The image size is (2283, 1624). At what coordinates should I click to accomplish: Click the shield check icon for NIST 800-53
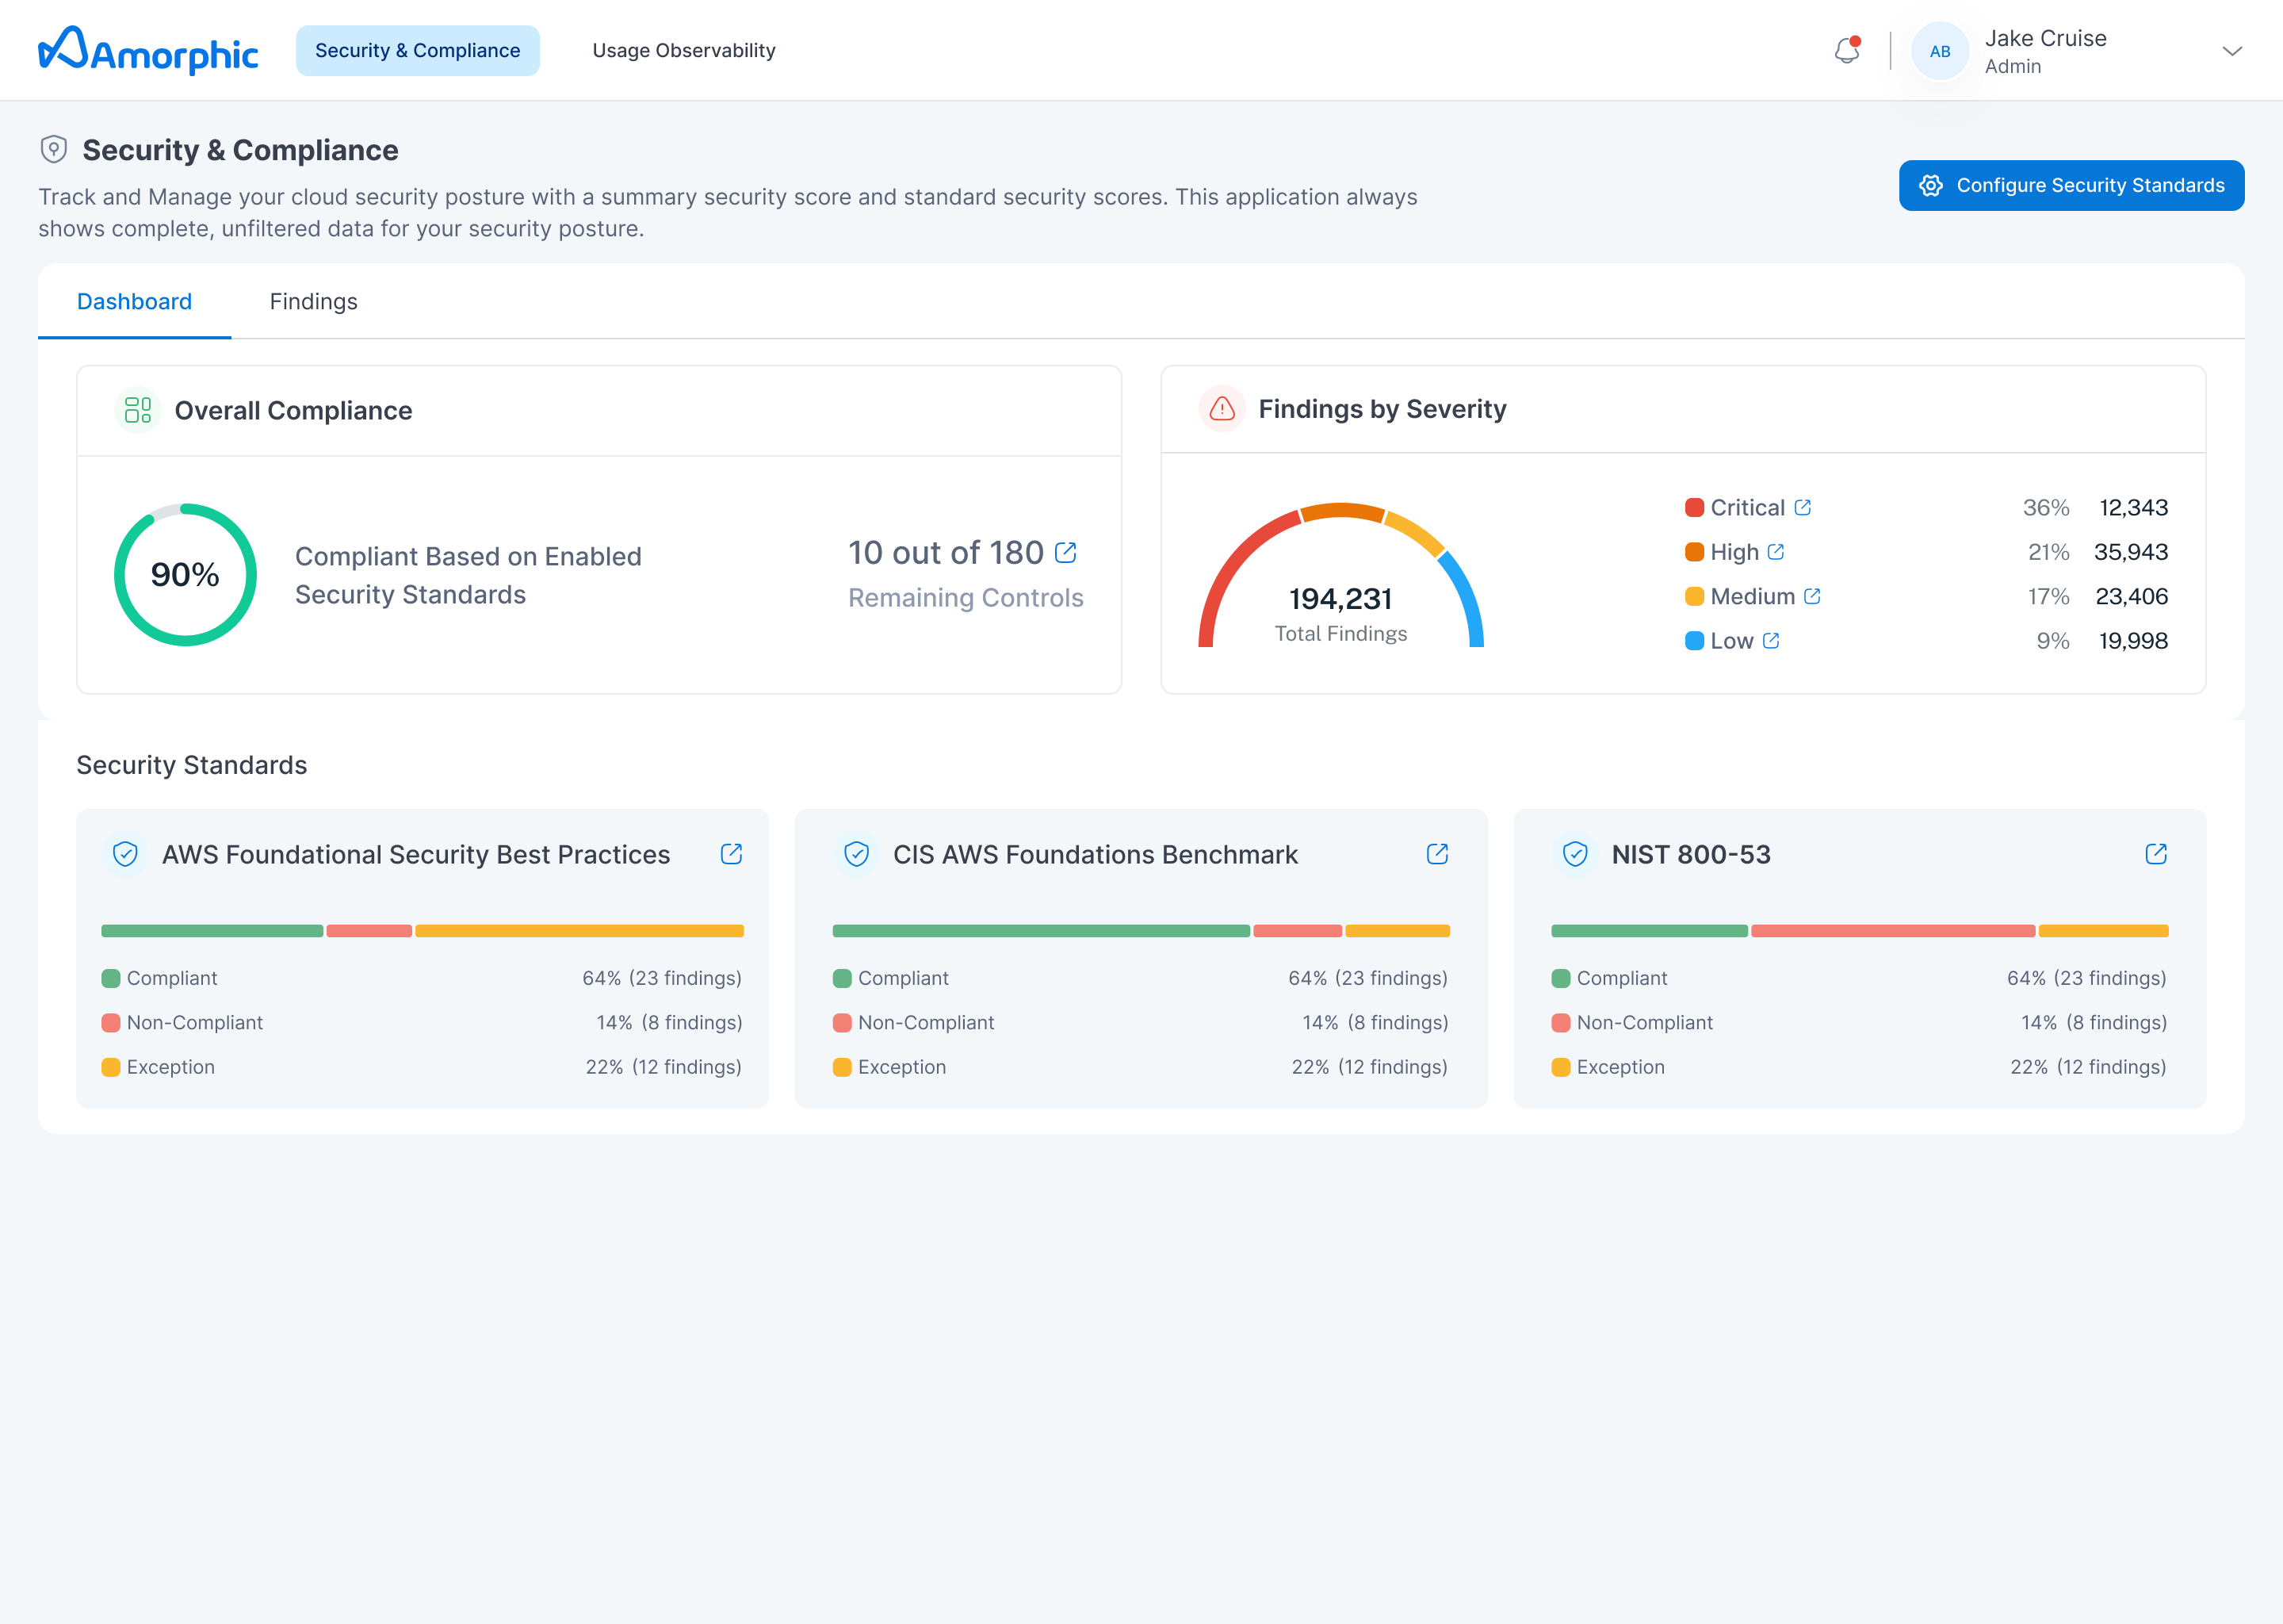pyautogui.click(x=1575, y=854)
